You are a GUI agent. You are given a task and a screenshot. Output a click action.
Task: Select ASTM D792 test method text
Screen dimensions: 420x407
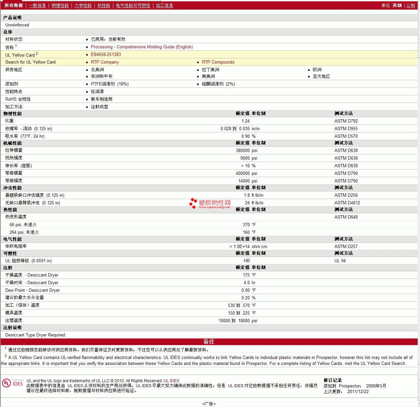[x=346, y=121]
